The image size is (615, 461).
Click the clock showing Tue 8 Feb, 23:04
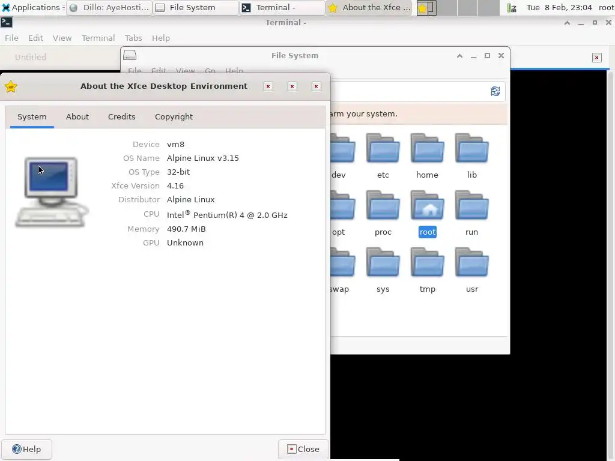[x=559, y=7]
